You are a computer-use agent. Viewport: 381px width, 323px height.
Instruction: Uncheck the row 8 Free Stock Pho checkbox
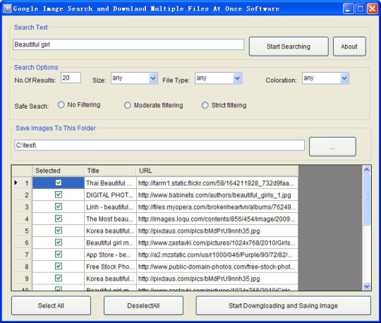click(59, 266)
